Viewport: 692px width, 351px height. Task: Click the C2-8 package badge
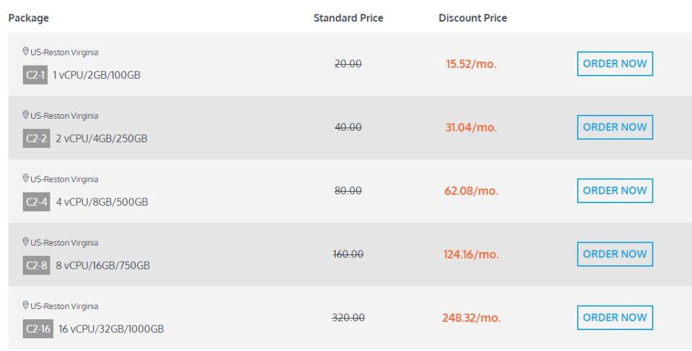(x=36, y=265)
